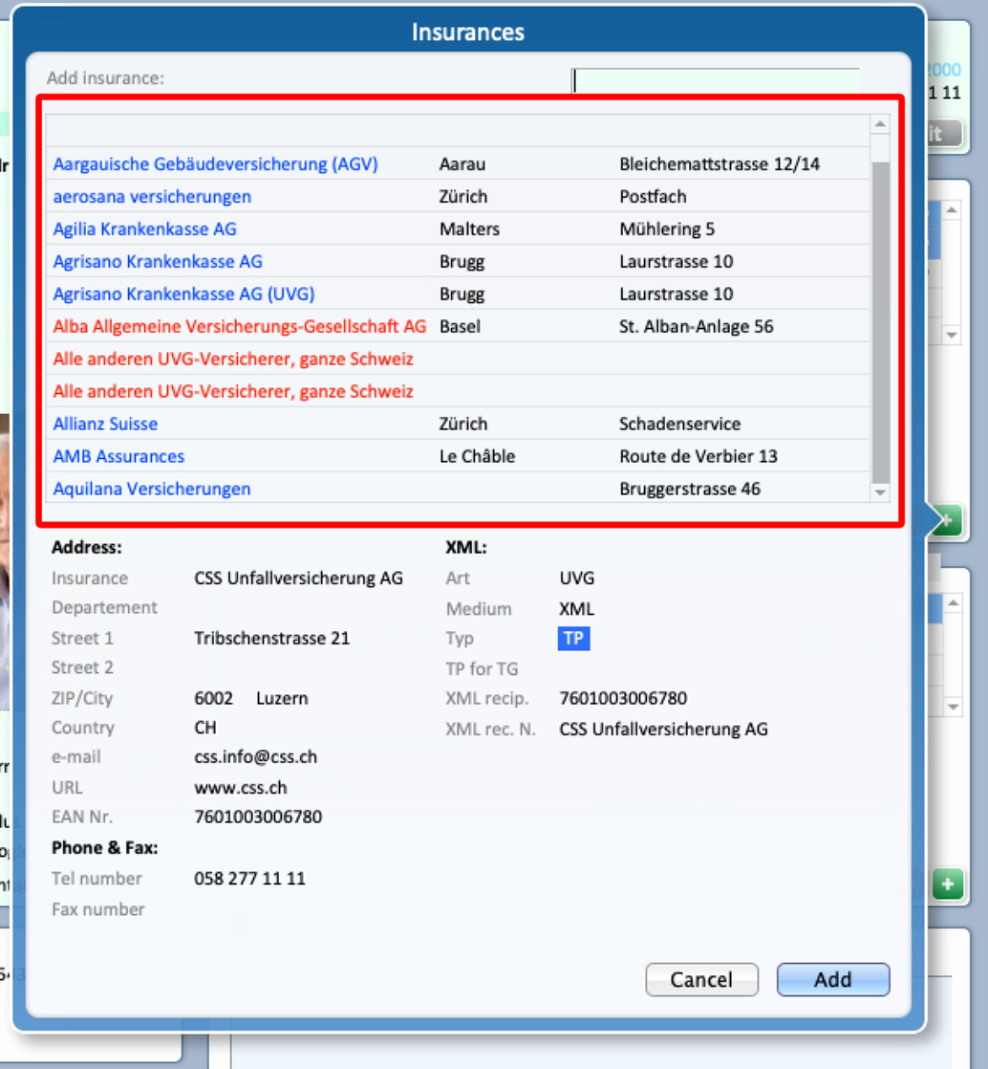Click the Schadenservice address cell
988x1069 pixels.
click(x=680, y=424)
